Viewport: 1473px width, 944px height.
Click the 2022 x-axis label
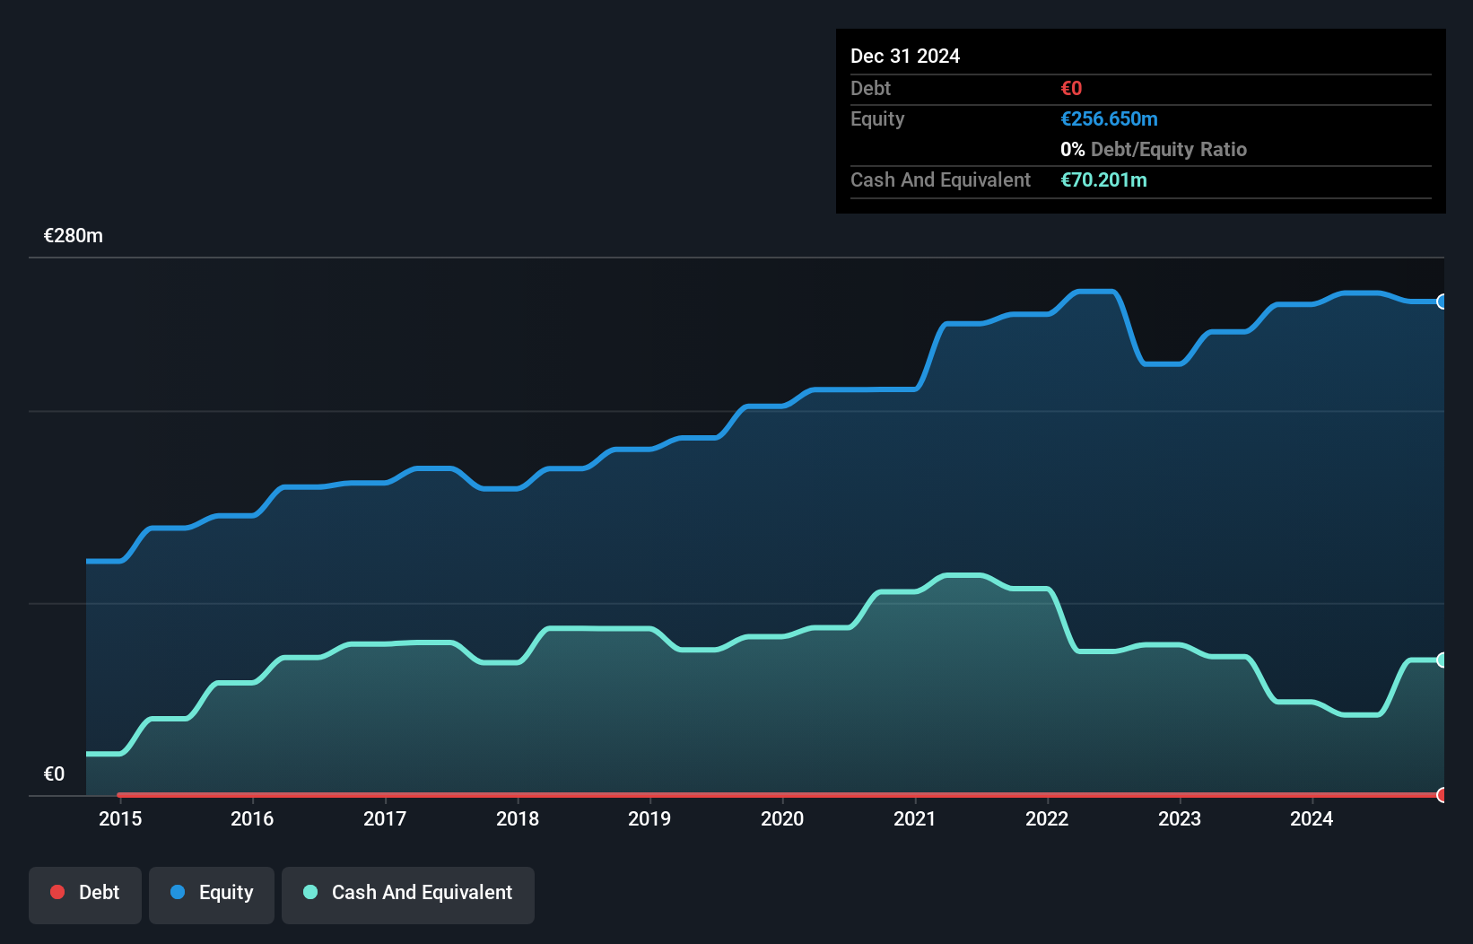click(x=1047, y=818)
